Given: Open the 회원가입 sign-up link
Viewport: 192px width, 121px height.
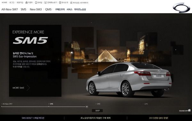Looking at the screenshot, I should (20, 3).
